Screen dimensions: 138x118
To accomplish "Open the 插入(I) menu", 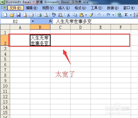I will point(64,8).
